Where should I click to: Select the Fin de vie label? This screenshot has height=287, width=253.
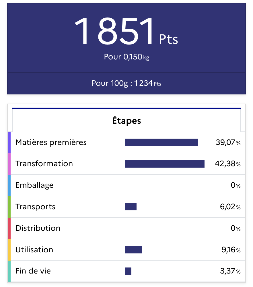(33, 271)
